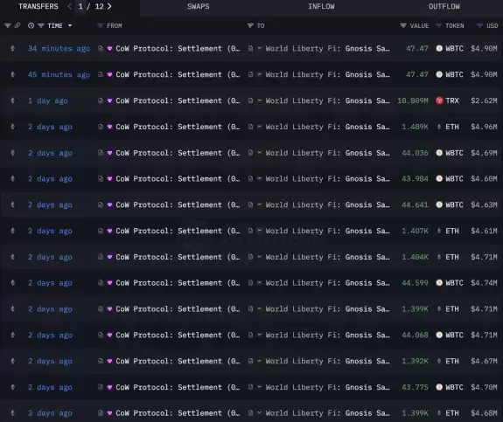Click WBTC icon in 34 minutes ago row

coord(439,48)
